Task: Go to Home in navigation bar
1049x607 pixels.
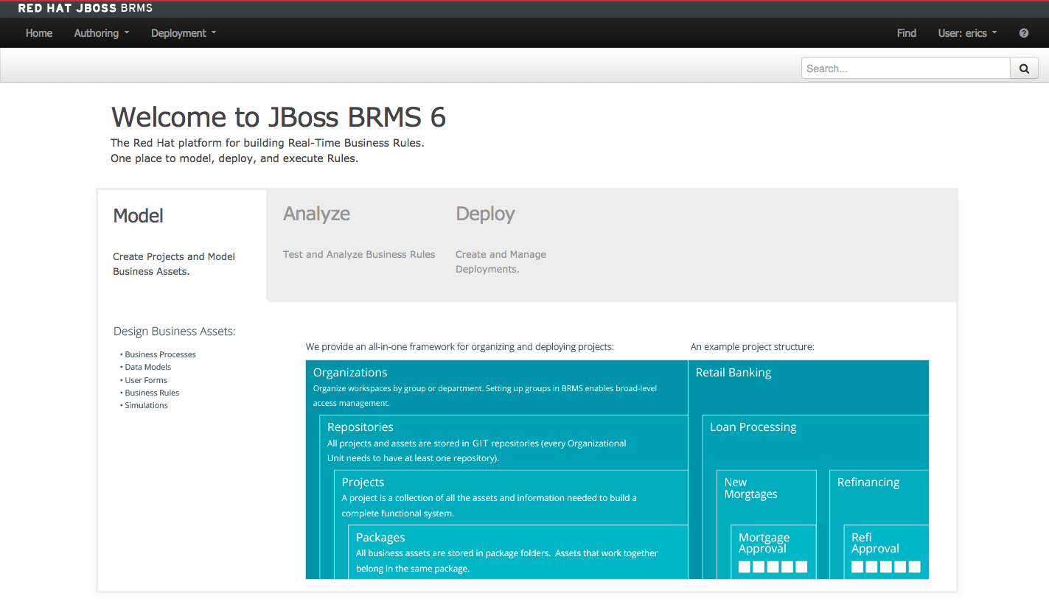Action: [x=39, y=33]
